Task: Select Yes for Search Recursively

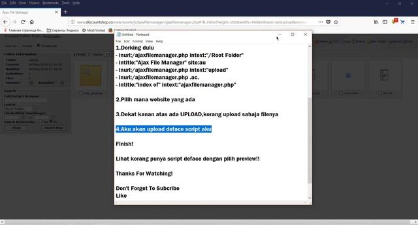Action: (40, 122)
